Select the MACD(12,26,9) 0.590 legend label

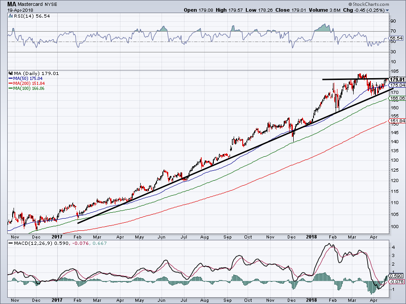tap(41, 243)
